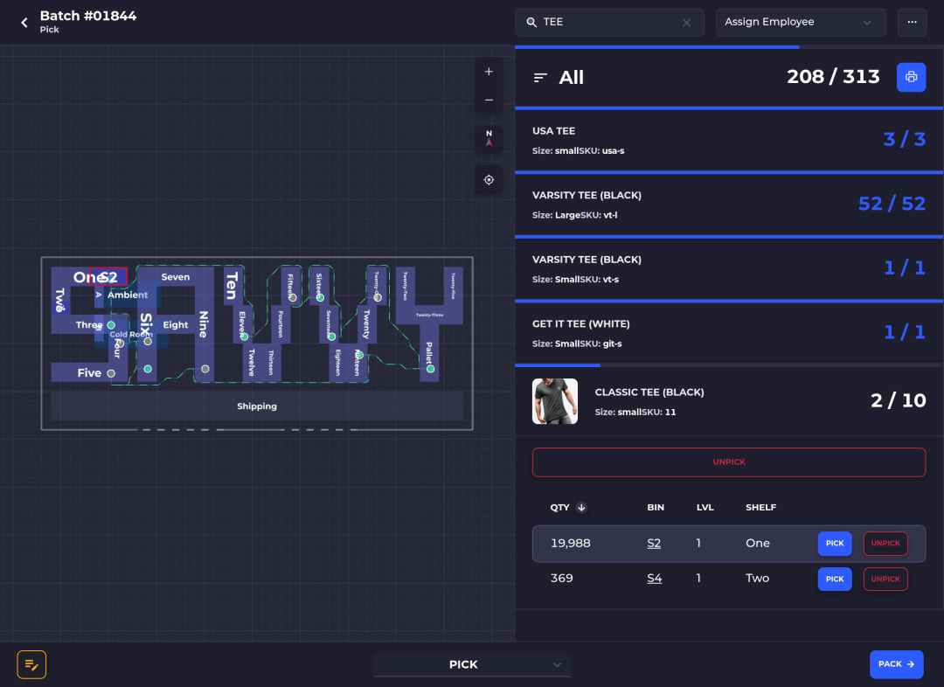Zoom in on the warehouse map
Viewport: 944px width, 687px height.
[489, 72]
